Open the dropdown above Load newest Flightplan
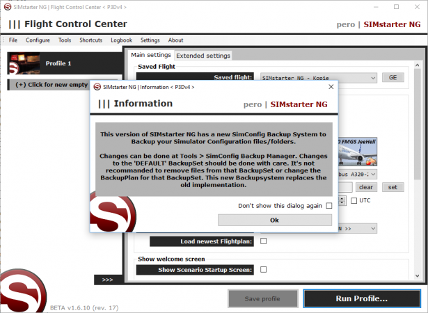 (x=358, y=228)
